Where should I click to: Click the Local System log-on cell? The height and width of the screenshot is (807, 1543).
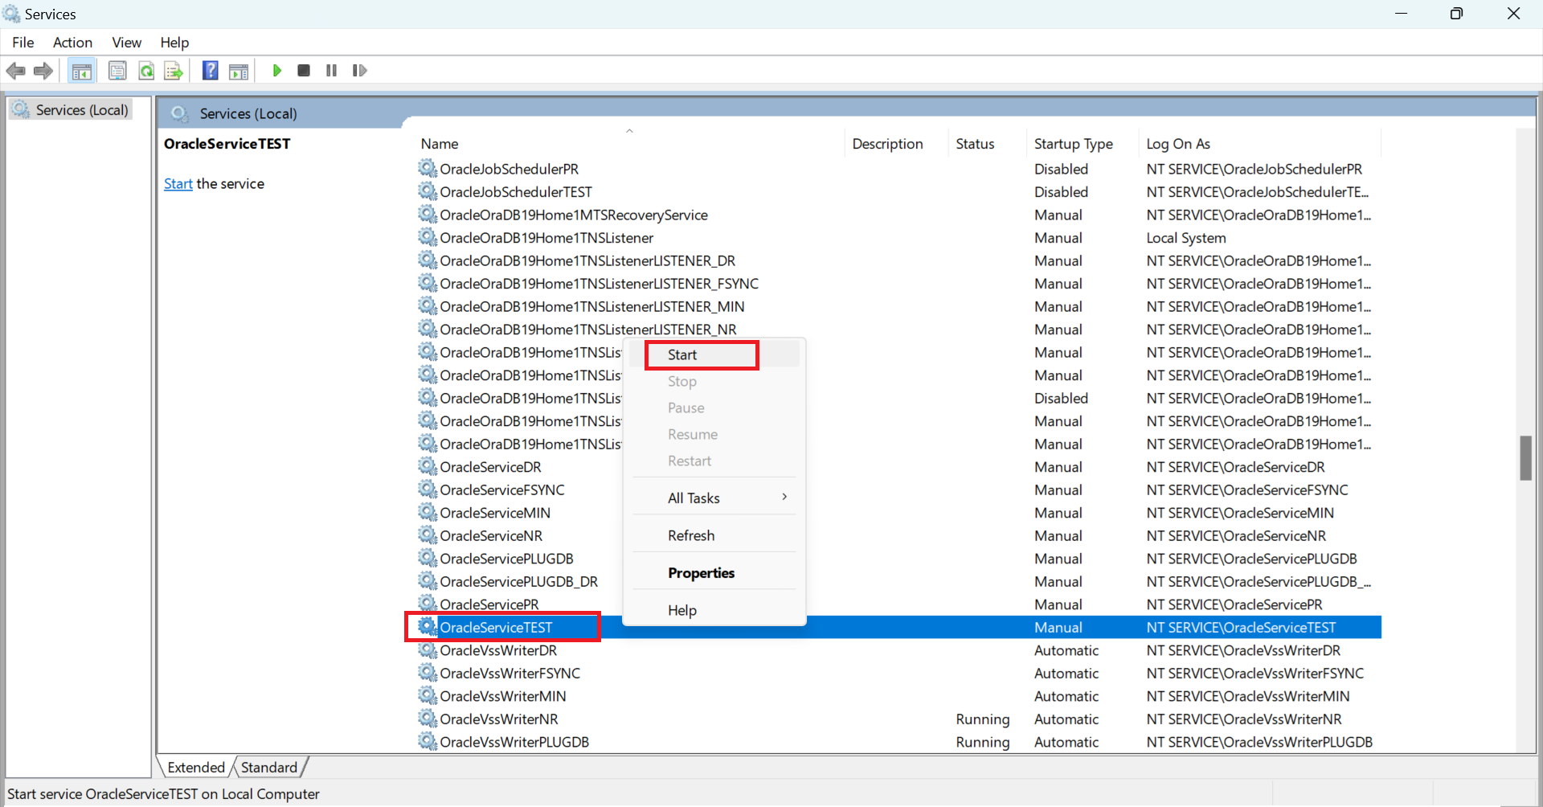point(1186,238)
